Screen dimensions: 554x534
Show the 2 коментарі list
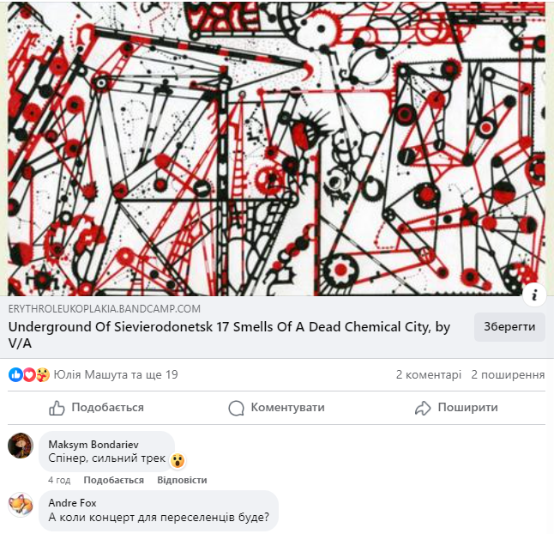click(429, 374)
